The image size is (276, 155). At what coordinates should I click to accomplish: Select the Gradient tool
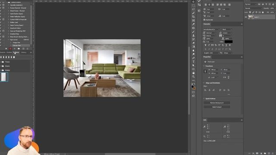click(193, 47)
